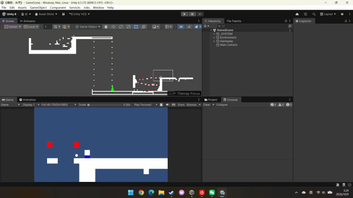Toggle Console warnings filter

[x=281, y=105]
